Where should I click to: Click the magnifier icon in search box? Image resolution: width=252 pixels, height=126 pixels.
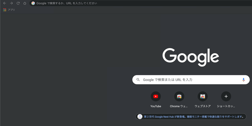click(x=138, y=79)
